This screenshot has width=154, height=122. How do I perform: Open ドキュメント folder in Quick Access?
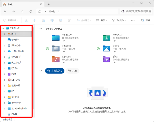63,49
